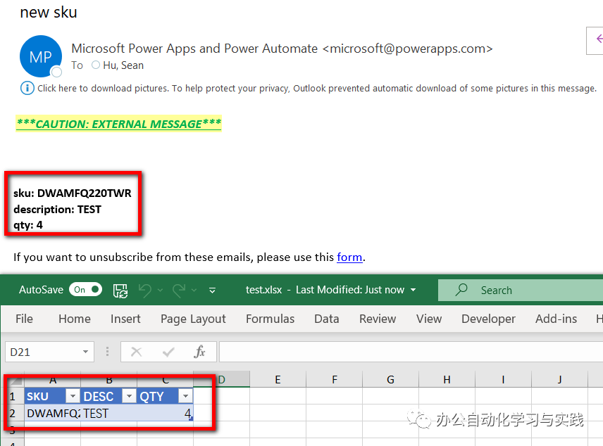Select column J header
603x446 pixels.
[559, 380]
